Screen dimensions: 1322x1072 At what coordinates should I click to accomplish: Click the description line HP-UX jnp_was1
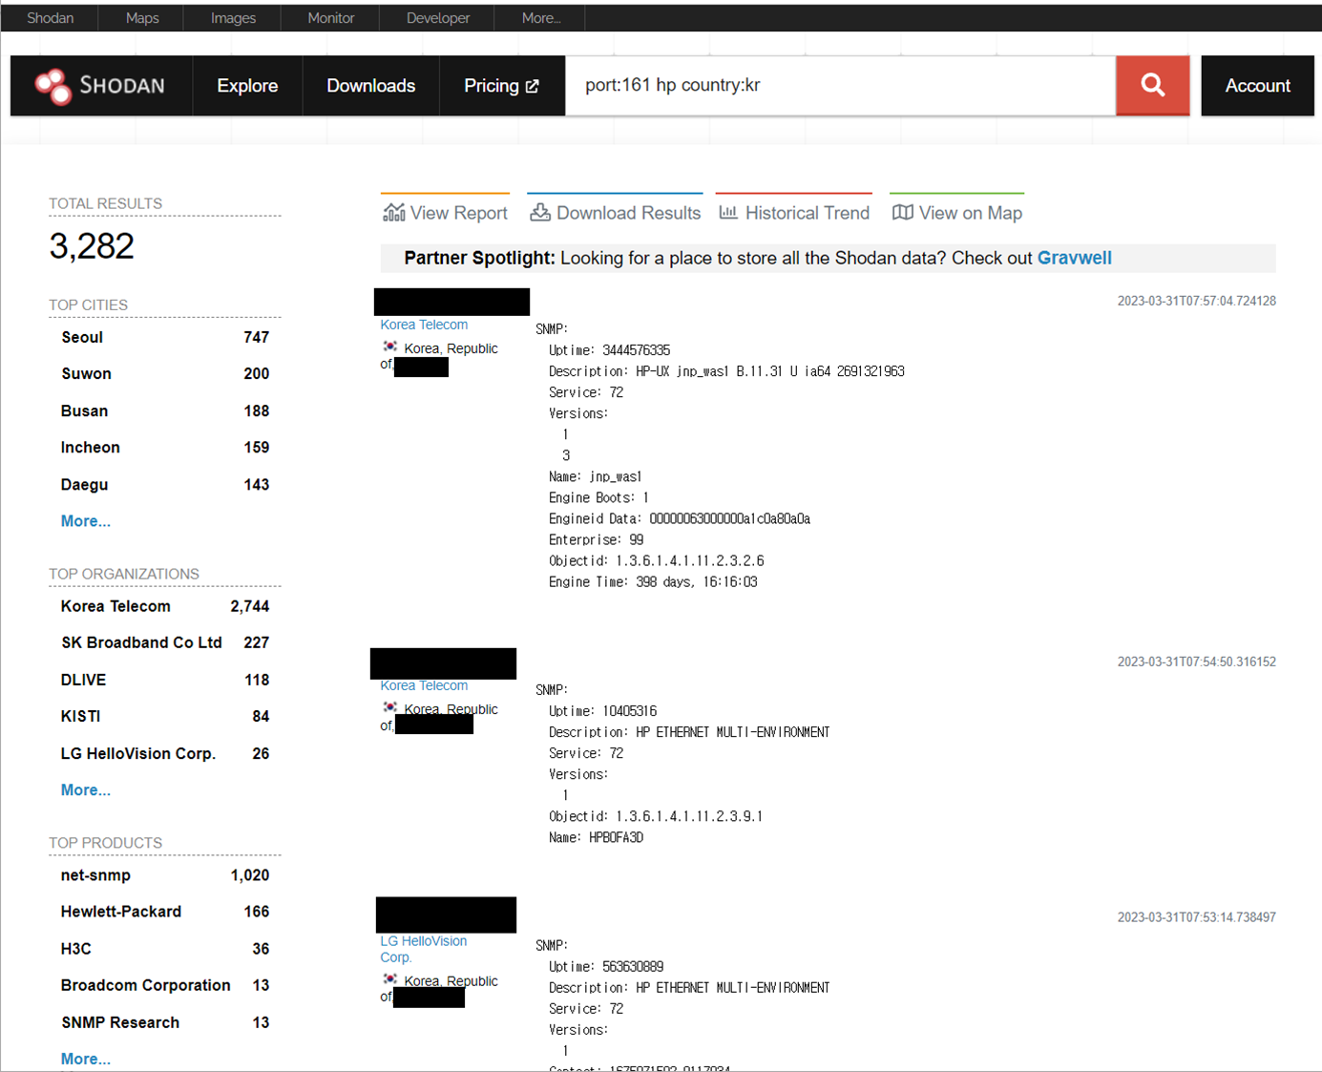pyautogui.click(x=726, y=371)
